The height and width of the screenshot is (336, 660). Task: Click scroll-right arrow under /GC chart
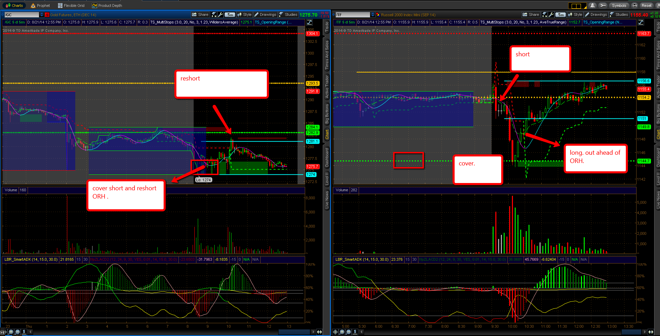(x=313, y=332)
